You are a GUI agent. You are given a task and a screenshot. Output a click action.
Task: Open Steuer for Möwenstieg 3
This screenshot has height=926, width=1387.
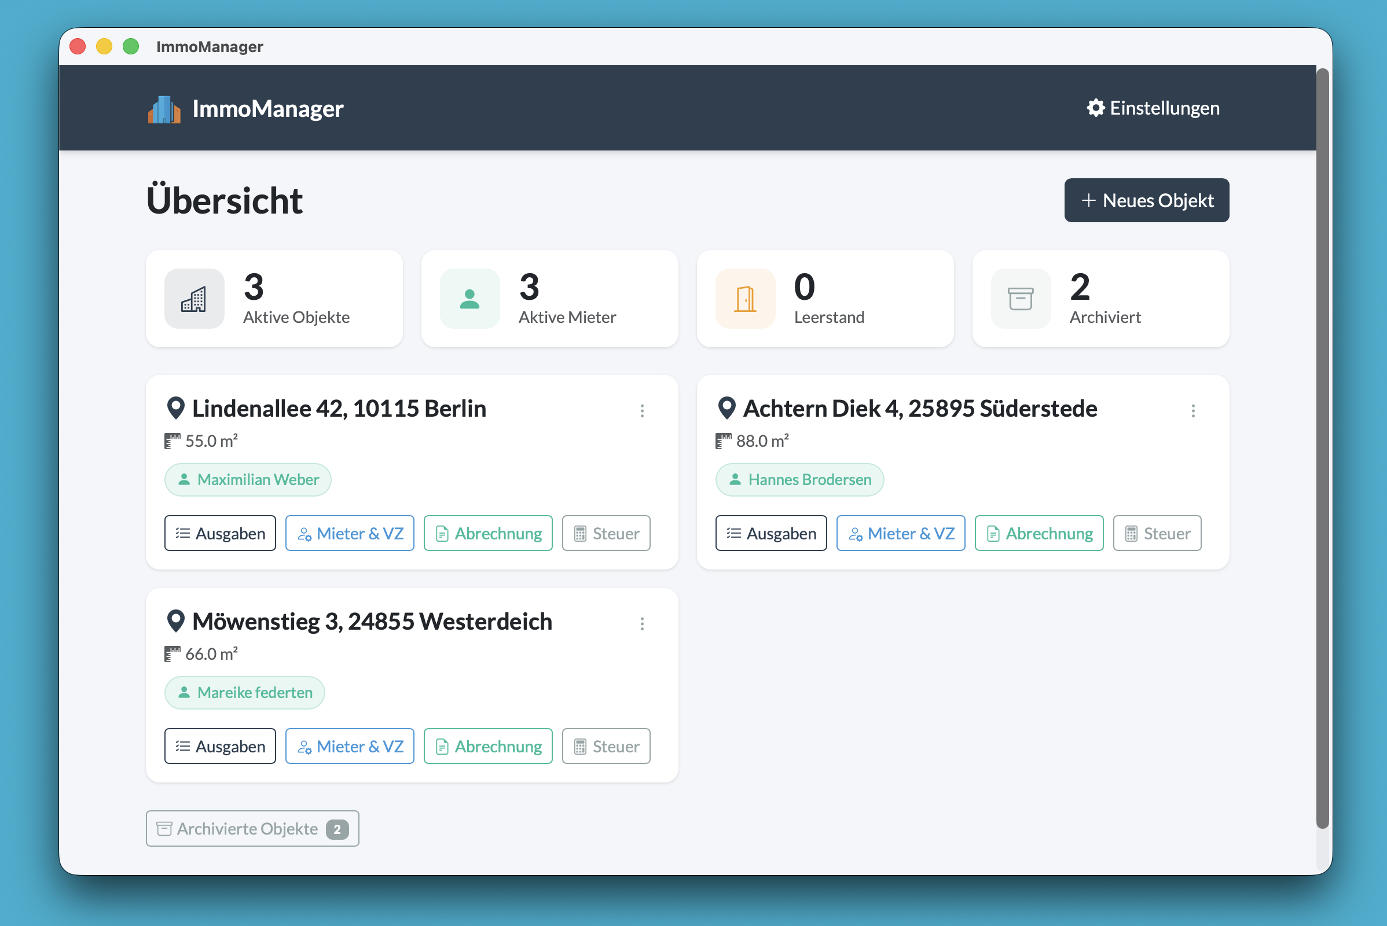click(x=606, y=747)
